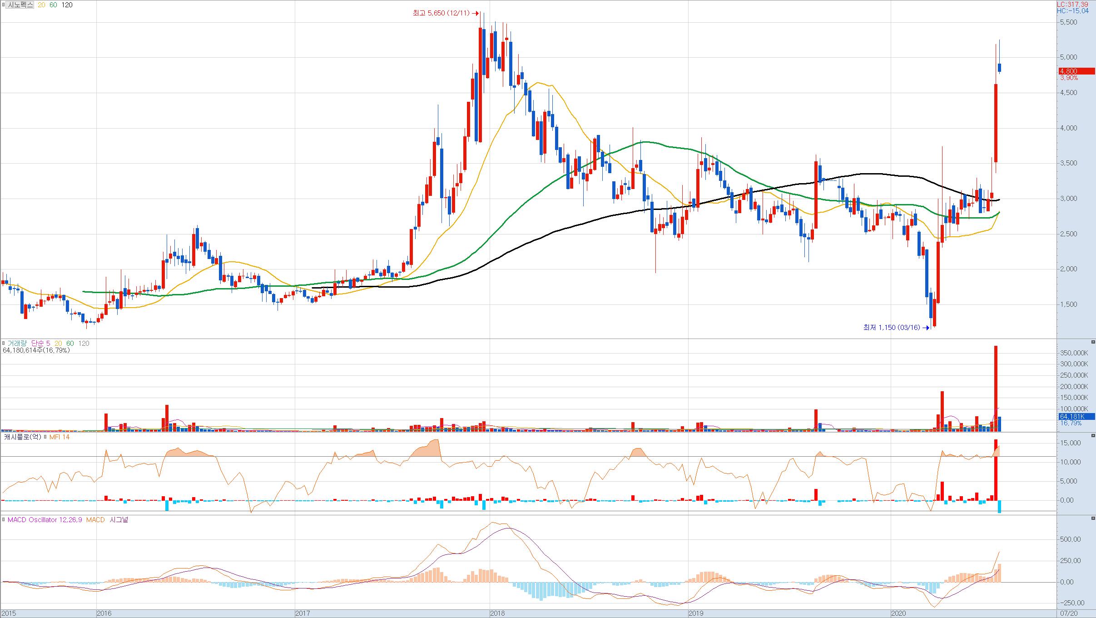Click small square marker before 시노펙스 label

point(4,5)
